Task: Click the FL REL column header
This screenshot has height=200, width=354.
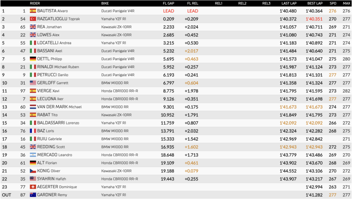Action: pyautogui.click(x=193, y=3)
